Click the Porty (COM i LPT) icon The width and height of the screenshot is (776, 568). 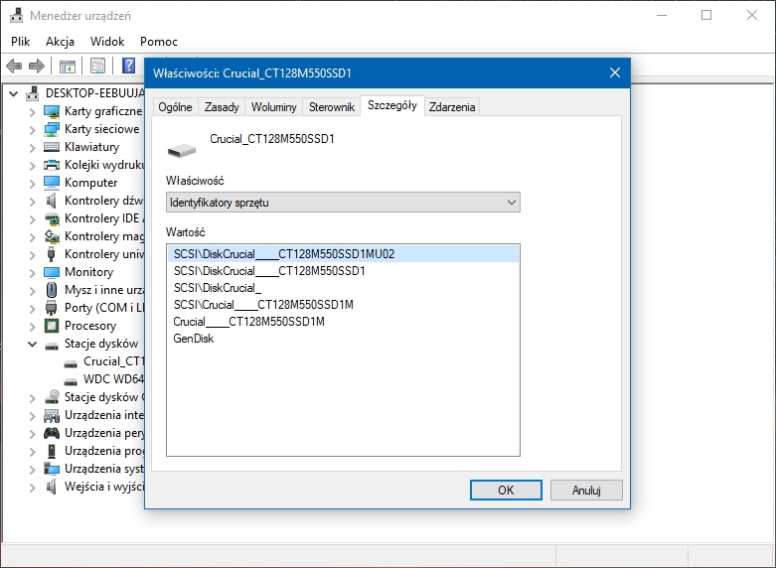click(x=52, y=308)
